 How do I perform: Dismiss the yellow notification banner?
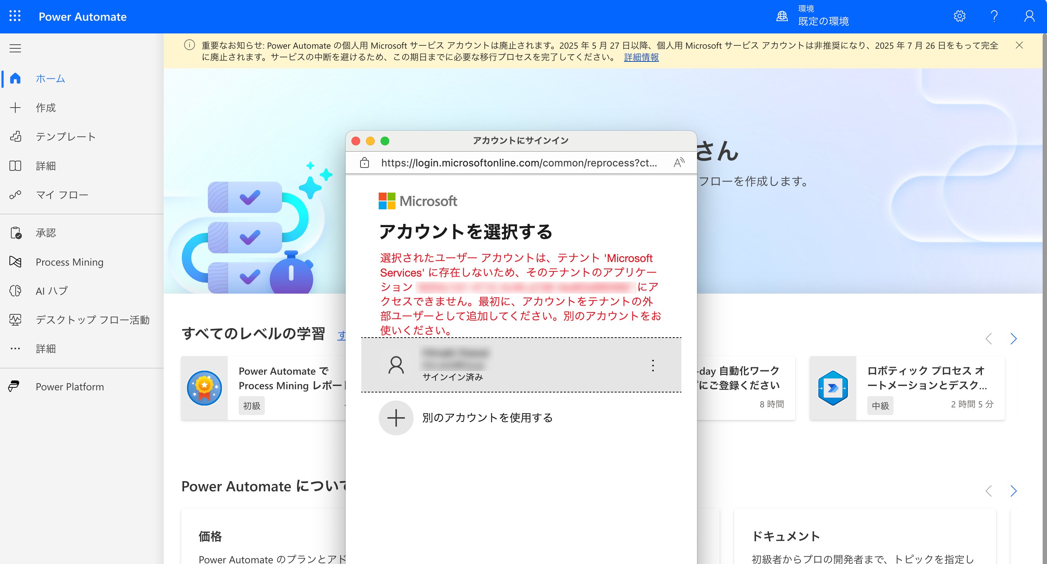1019,45
